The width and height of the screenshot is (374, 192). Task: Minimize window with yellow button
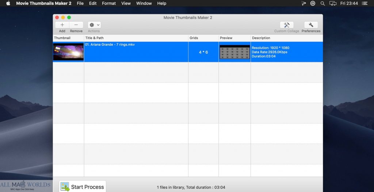63,18
